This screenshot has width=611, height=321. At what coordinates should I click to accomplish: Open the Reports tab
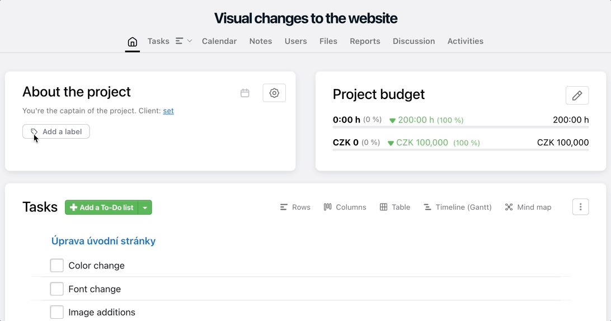[365, 41]
